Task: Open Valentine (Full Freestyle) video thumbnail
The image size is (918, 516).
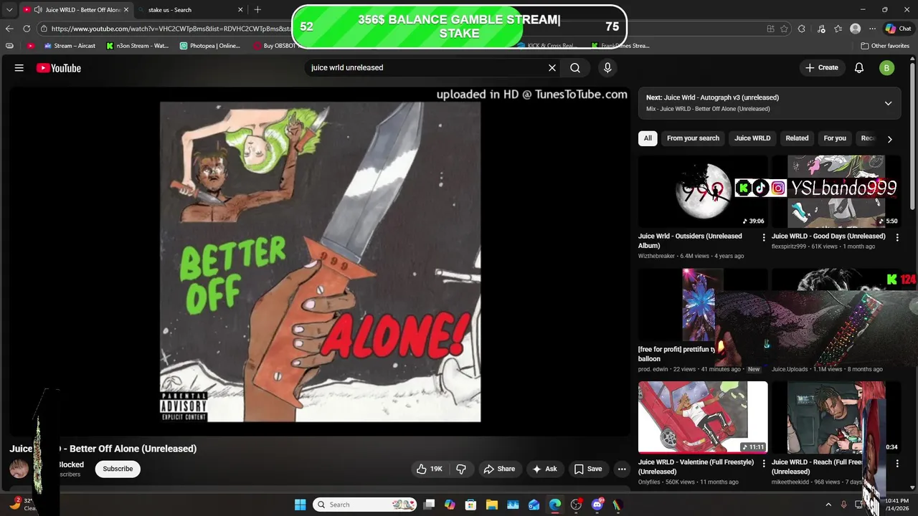Action: (x=703, y=417)
